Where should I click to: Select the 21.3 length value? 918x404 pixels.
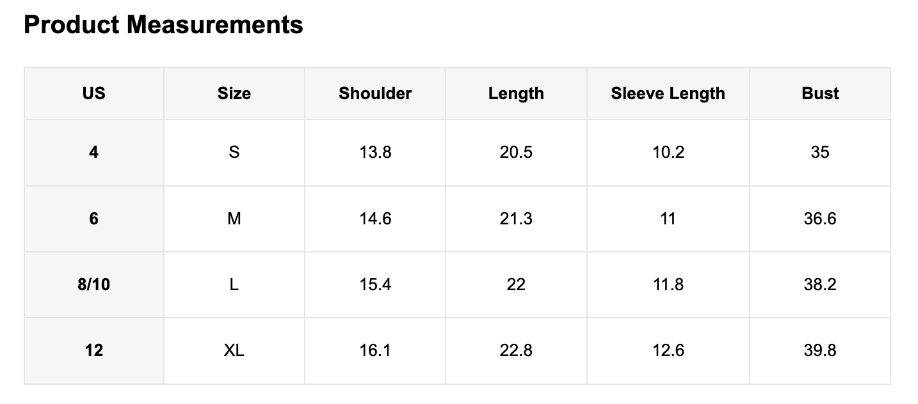(x=516, y=219)
